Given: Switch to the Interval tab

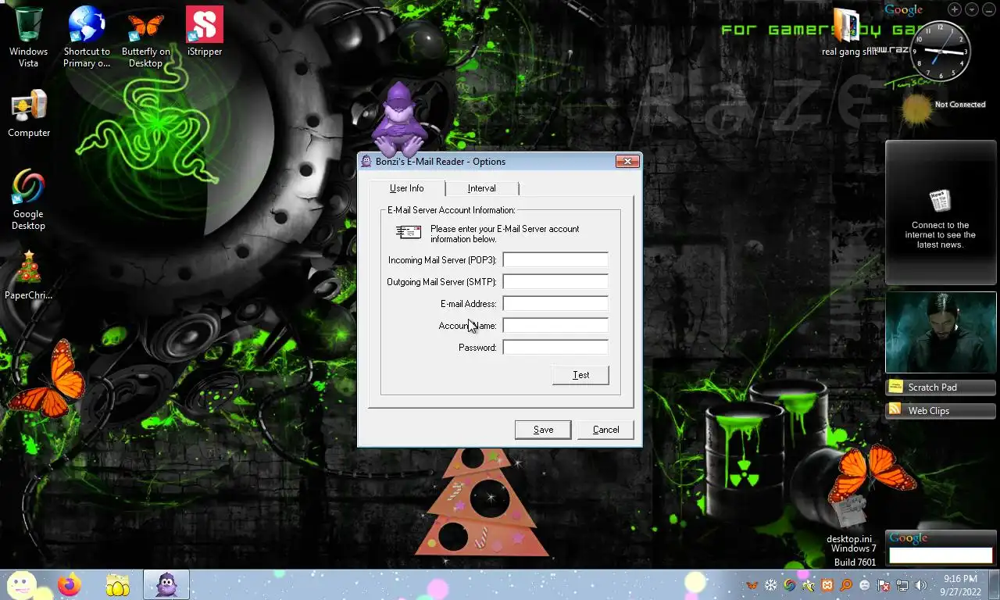Looking at the screenshot, I should (482, 188).
